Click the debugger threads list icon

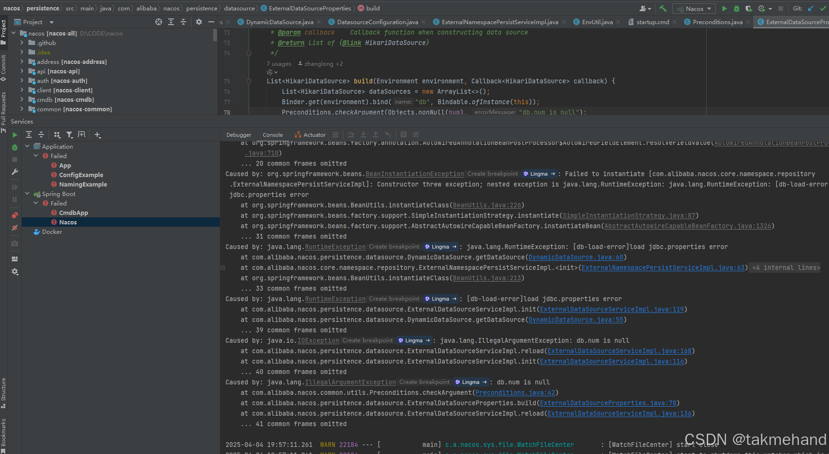point(335,135)
